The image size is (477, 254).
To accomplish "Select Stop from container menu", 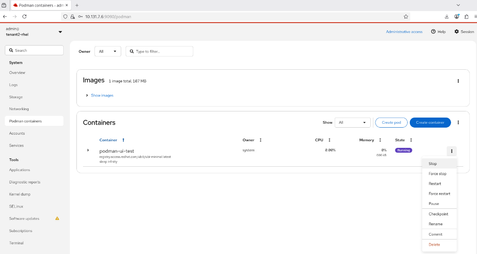I will [439, 164].
